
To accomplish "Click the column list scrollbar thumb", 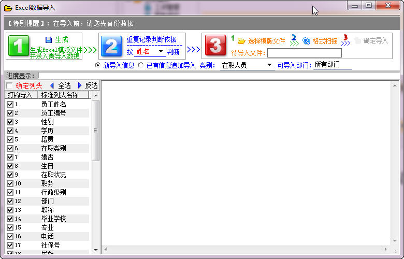I will click(x=96, y=131).
